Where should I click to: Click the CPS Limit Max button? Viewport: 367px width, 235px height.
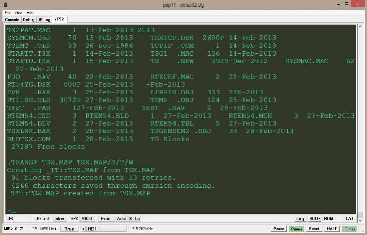click(59, 219)
